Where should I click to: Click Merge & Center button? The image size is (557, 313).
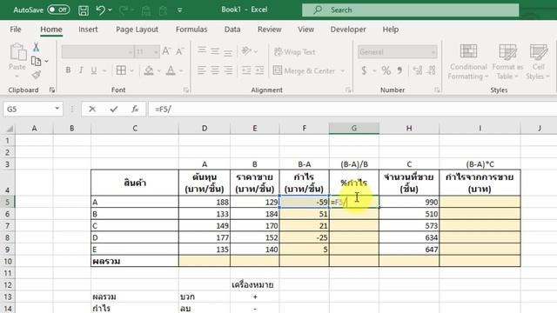tap(304, 71)
